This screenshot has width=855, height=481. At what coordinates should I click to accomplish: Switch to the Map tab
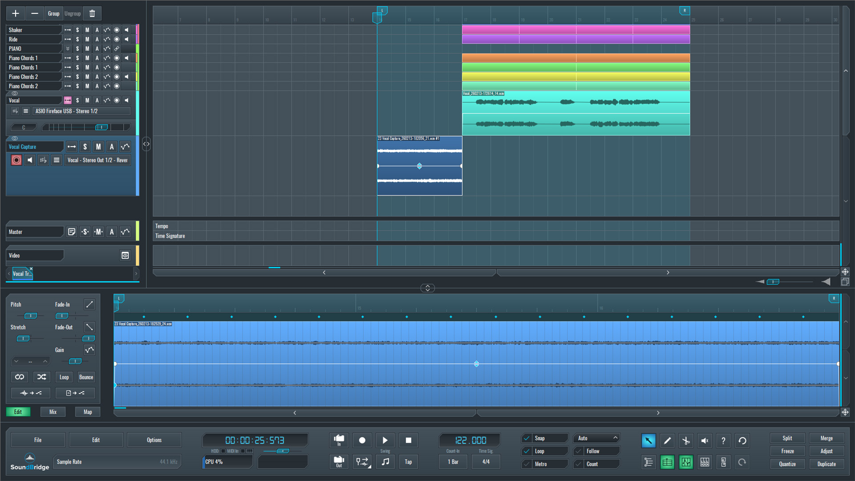(x=88, y=412)
